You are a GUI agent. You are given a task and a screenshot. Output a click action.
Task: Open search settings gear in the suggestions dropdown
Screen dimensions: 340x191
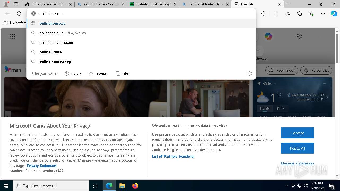(x=249, y=73)
